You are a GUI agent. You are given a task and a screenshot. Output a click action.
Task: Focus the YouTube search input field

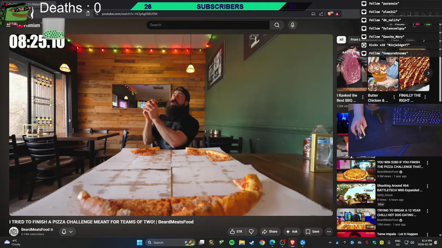pos(208,25)
